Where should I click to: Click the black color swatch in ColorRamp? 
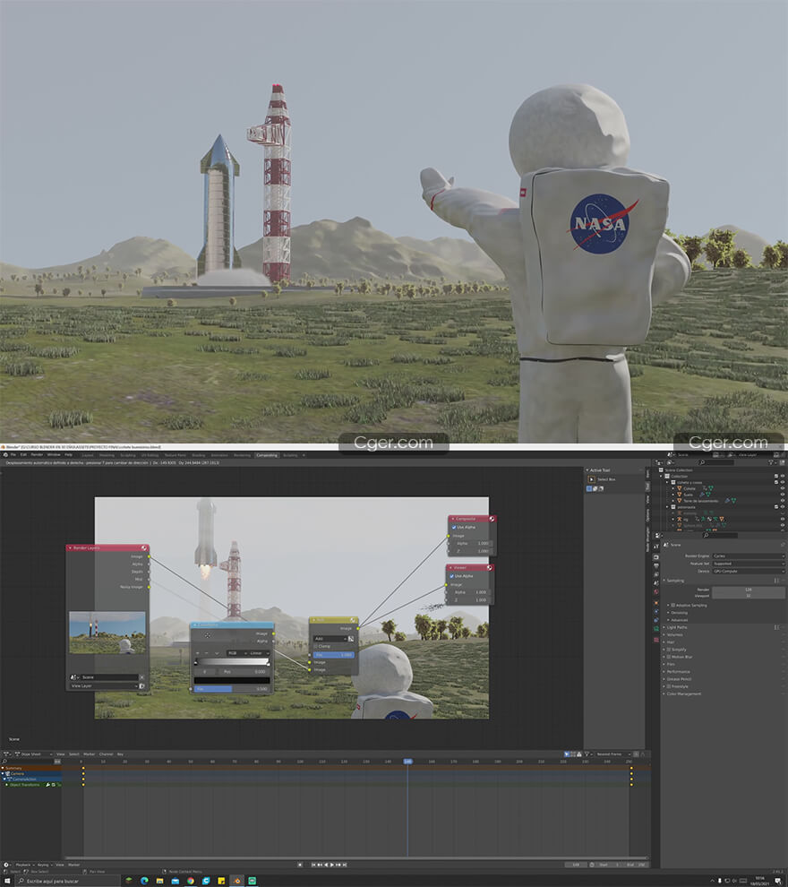231,681
